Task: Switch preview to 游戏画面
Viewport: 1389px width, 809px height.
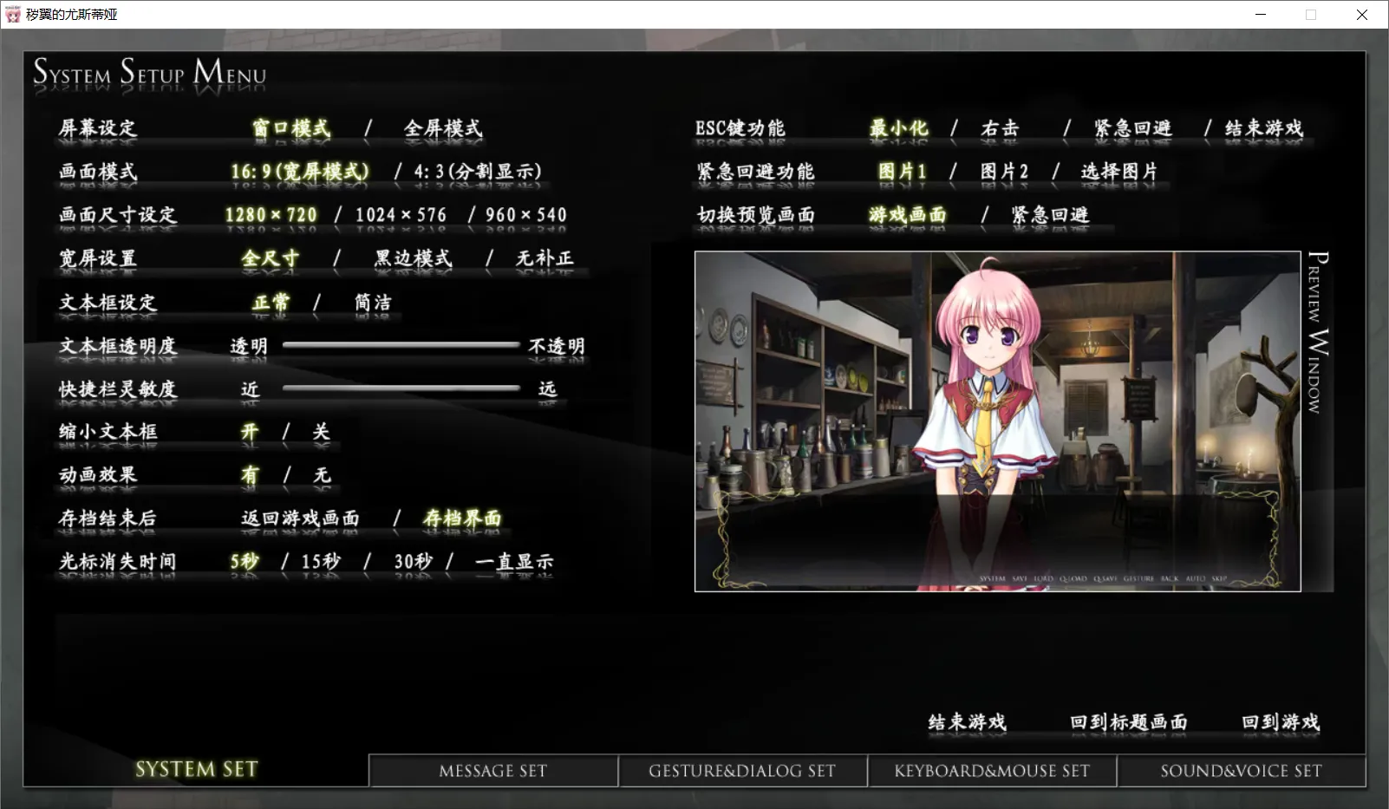Action: coord(908,215)
